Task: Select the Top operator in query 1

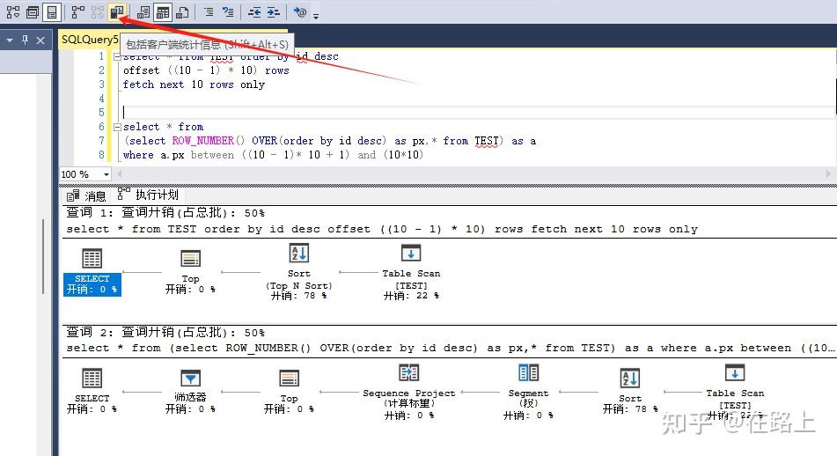Action: coord(191,272)
